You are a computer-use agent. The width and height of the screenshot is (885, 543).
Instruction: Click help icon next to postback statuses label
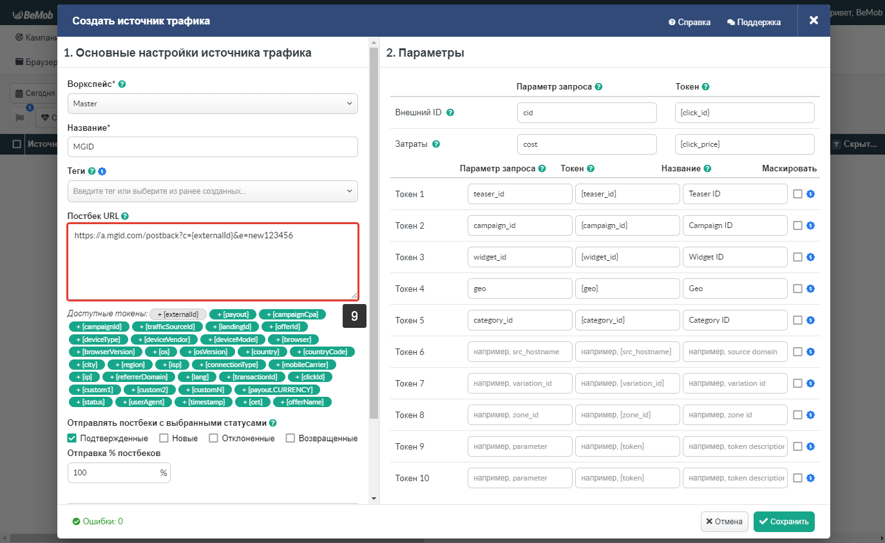click(x=273, y=423)
